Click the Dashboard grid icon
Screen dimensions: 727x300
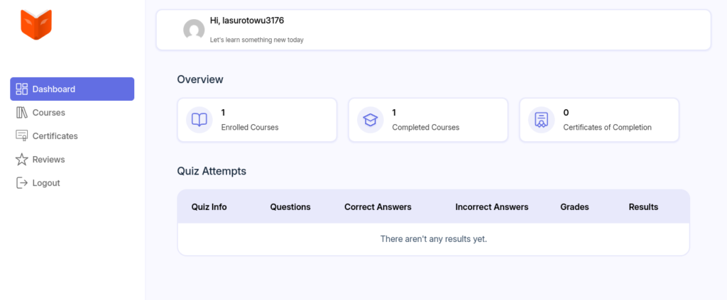(x=22, y=89)
